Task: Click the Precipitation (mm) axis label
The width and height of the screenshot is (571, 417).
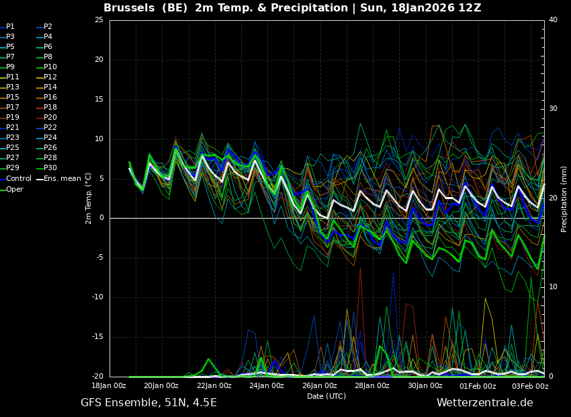Action: click(x=564, y=198)
